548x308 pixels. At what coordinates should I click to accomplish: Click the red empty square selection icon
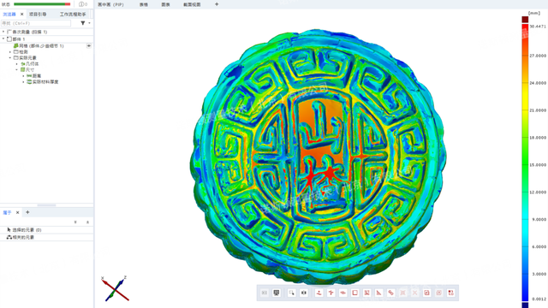pyautogui.click(x=354, y=293)
